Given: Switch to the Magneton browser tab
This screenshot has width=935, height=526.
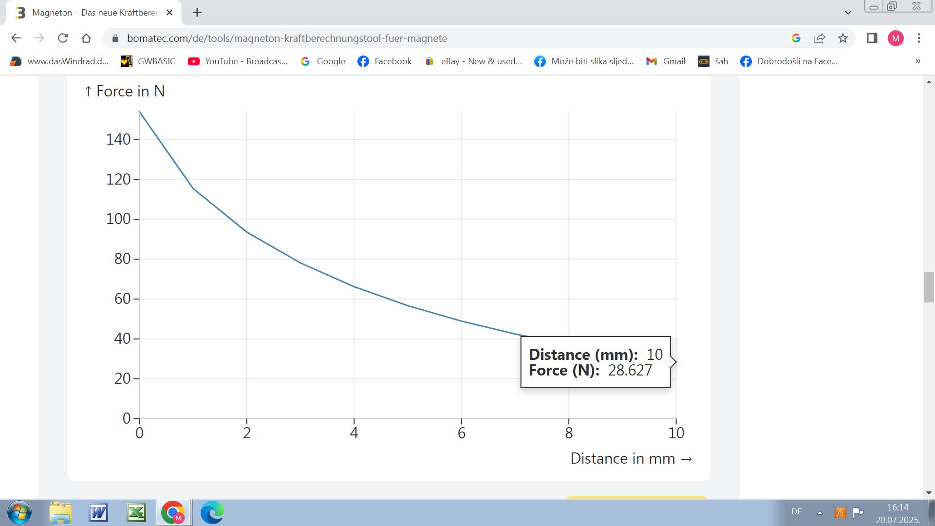Looking at the screenshot, I should [x=95, y=13].
